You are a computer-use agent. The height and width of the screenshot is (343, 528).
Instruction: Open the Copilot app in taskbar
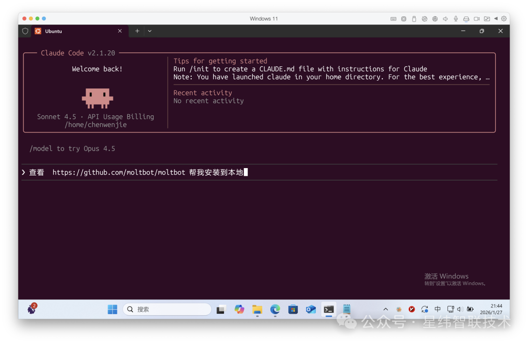coord(239,309)
